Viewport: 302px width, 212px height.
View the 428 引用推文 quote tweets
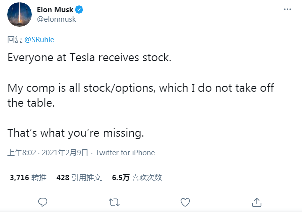79,178
